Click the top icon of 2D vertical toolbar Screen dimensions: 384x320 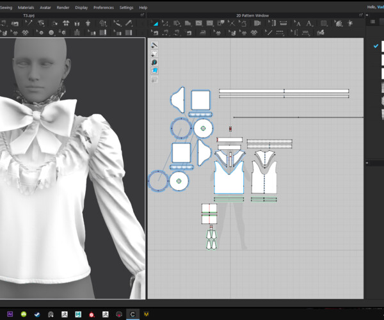click(x=154, y=45)
